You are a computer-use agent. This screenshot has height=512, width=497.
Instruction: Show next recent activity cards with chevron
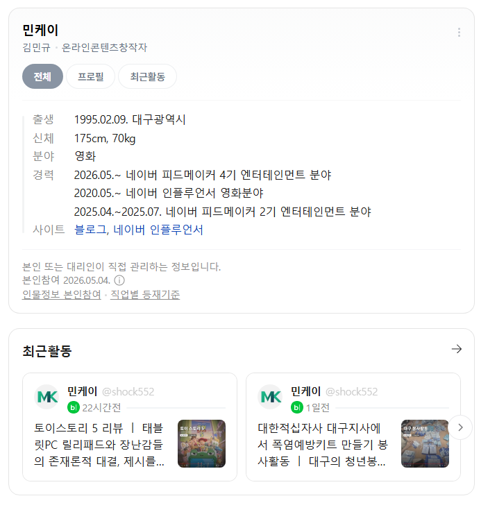tap(460, 427)
